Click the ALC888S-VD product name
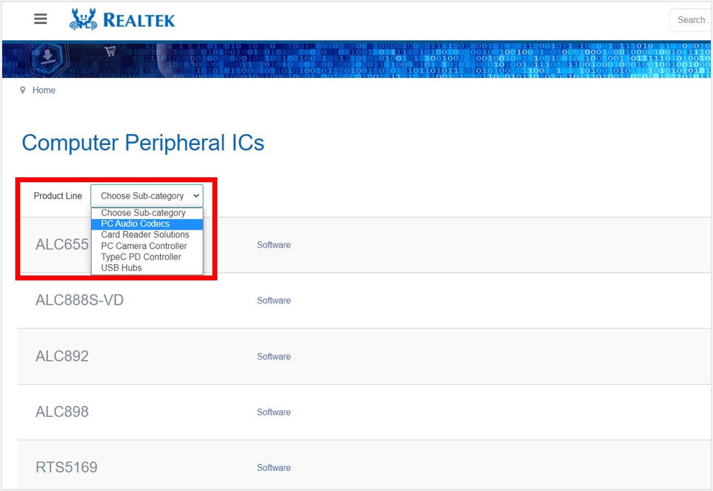 80,300
